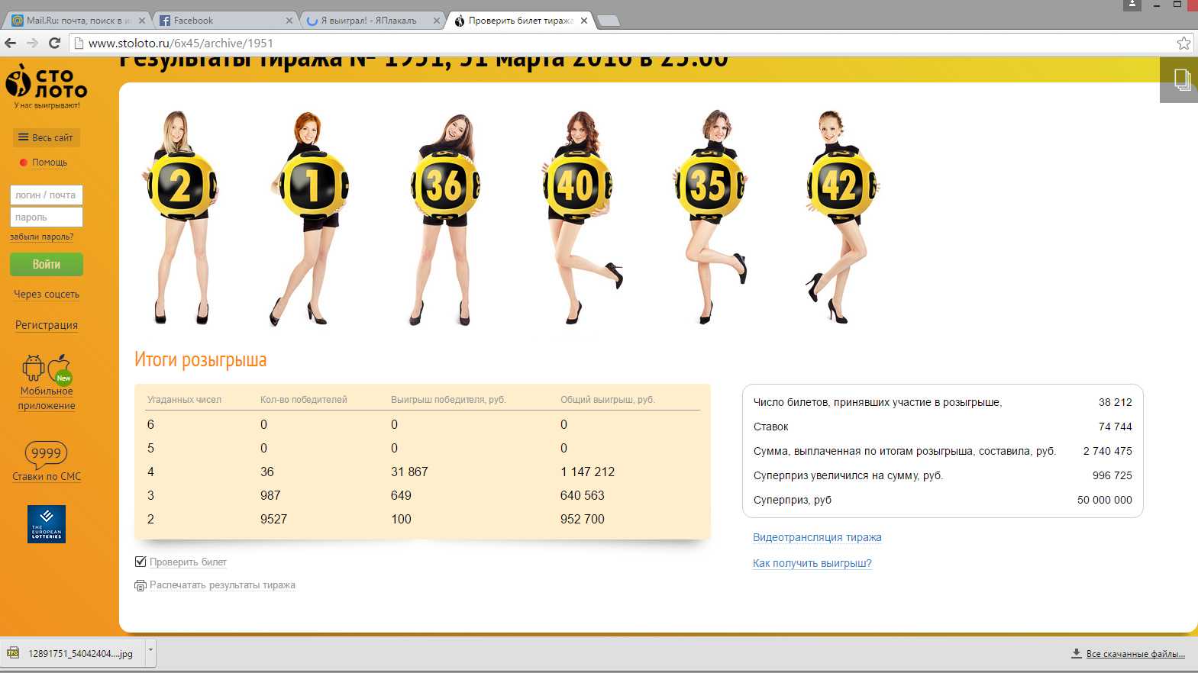Click the пароль password field
Viewport: 1198px width, 673px height.
click(x=46, y=217)
